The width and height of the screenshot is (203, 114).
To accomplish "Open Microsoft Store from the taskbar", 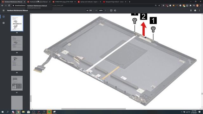I will (x=29, y=112).
